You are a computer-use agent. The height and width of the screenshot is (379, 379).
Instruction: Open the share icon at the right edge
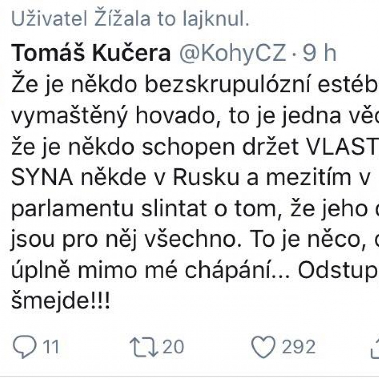tap(375, 348)
